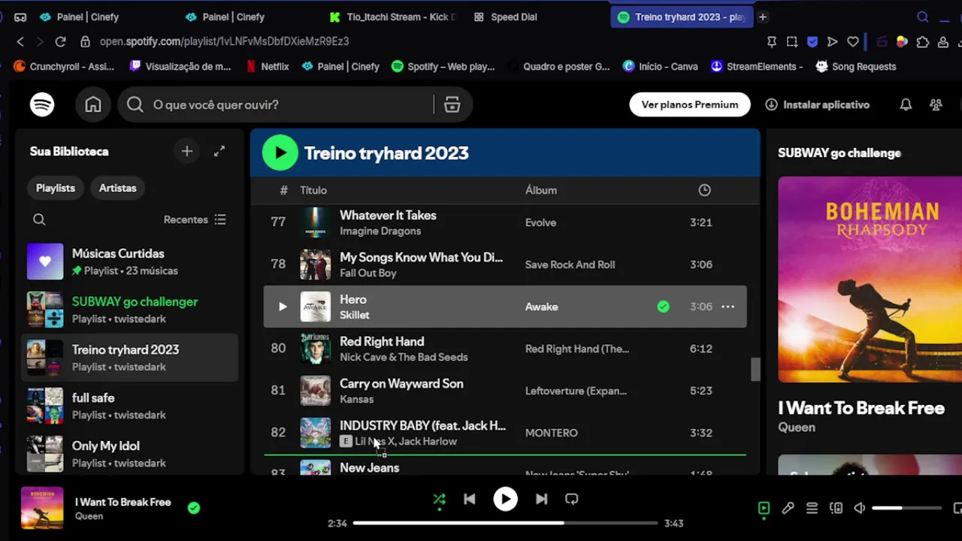Select the track Whatever It Takes
Viewport: 962px width, 541px height.
pyautogui.click(x=388, y=215)
